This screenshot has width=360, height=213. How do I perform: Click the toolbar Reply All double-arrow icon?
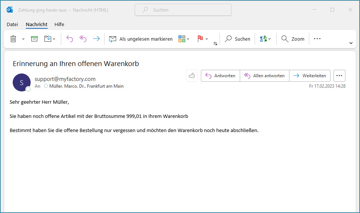[83, 39]
